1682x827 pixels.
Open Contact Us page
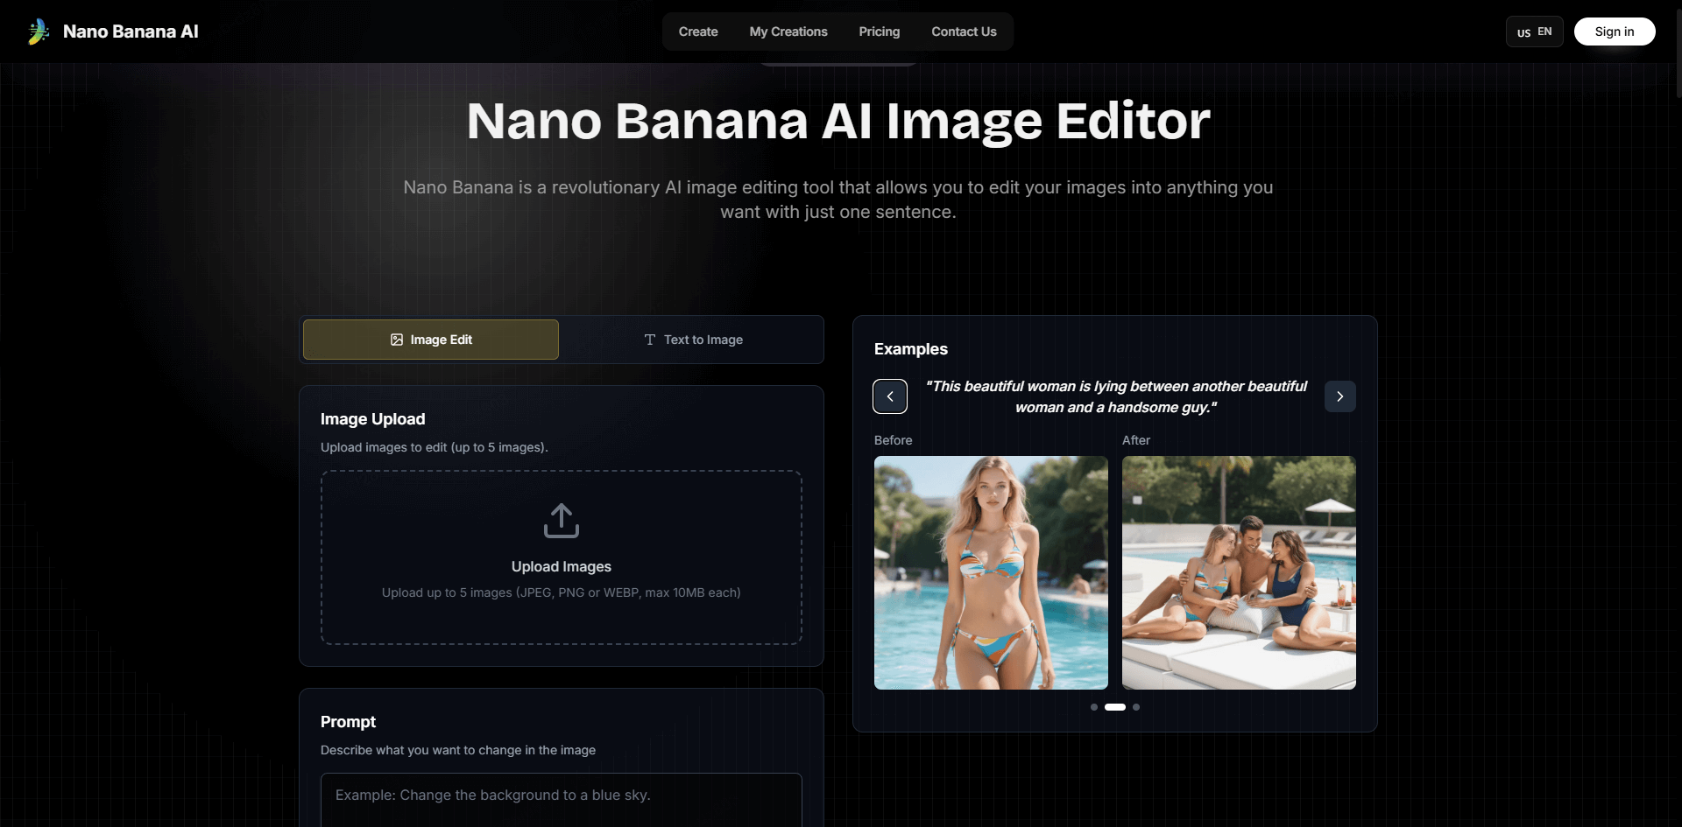pyautogui.click(x=964, y=32)
